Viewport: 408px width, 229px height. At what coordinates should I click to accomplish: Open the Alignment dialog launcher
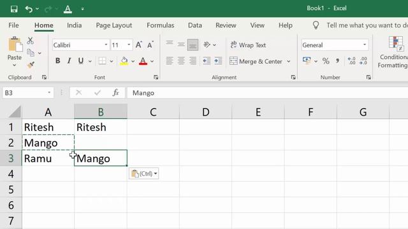point(293,77)
